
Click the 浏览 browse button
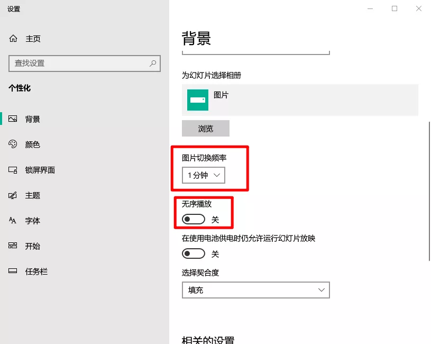(x=205, y=128)
